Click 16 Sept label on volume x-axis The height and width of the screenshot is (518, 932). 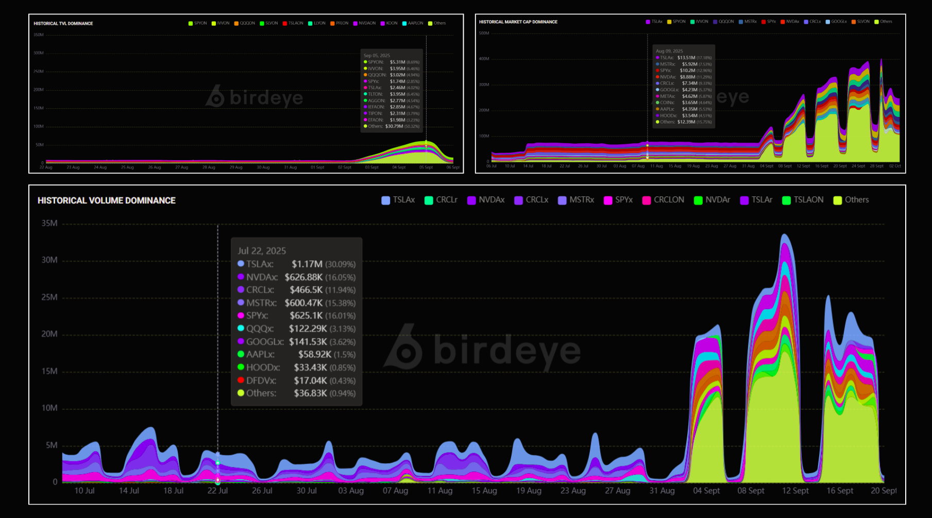tap(840, 491)
